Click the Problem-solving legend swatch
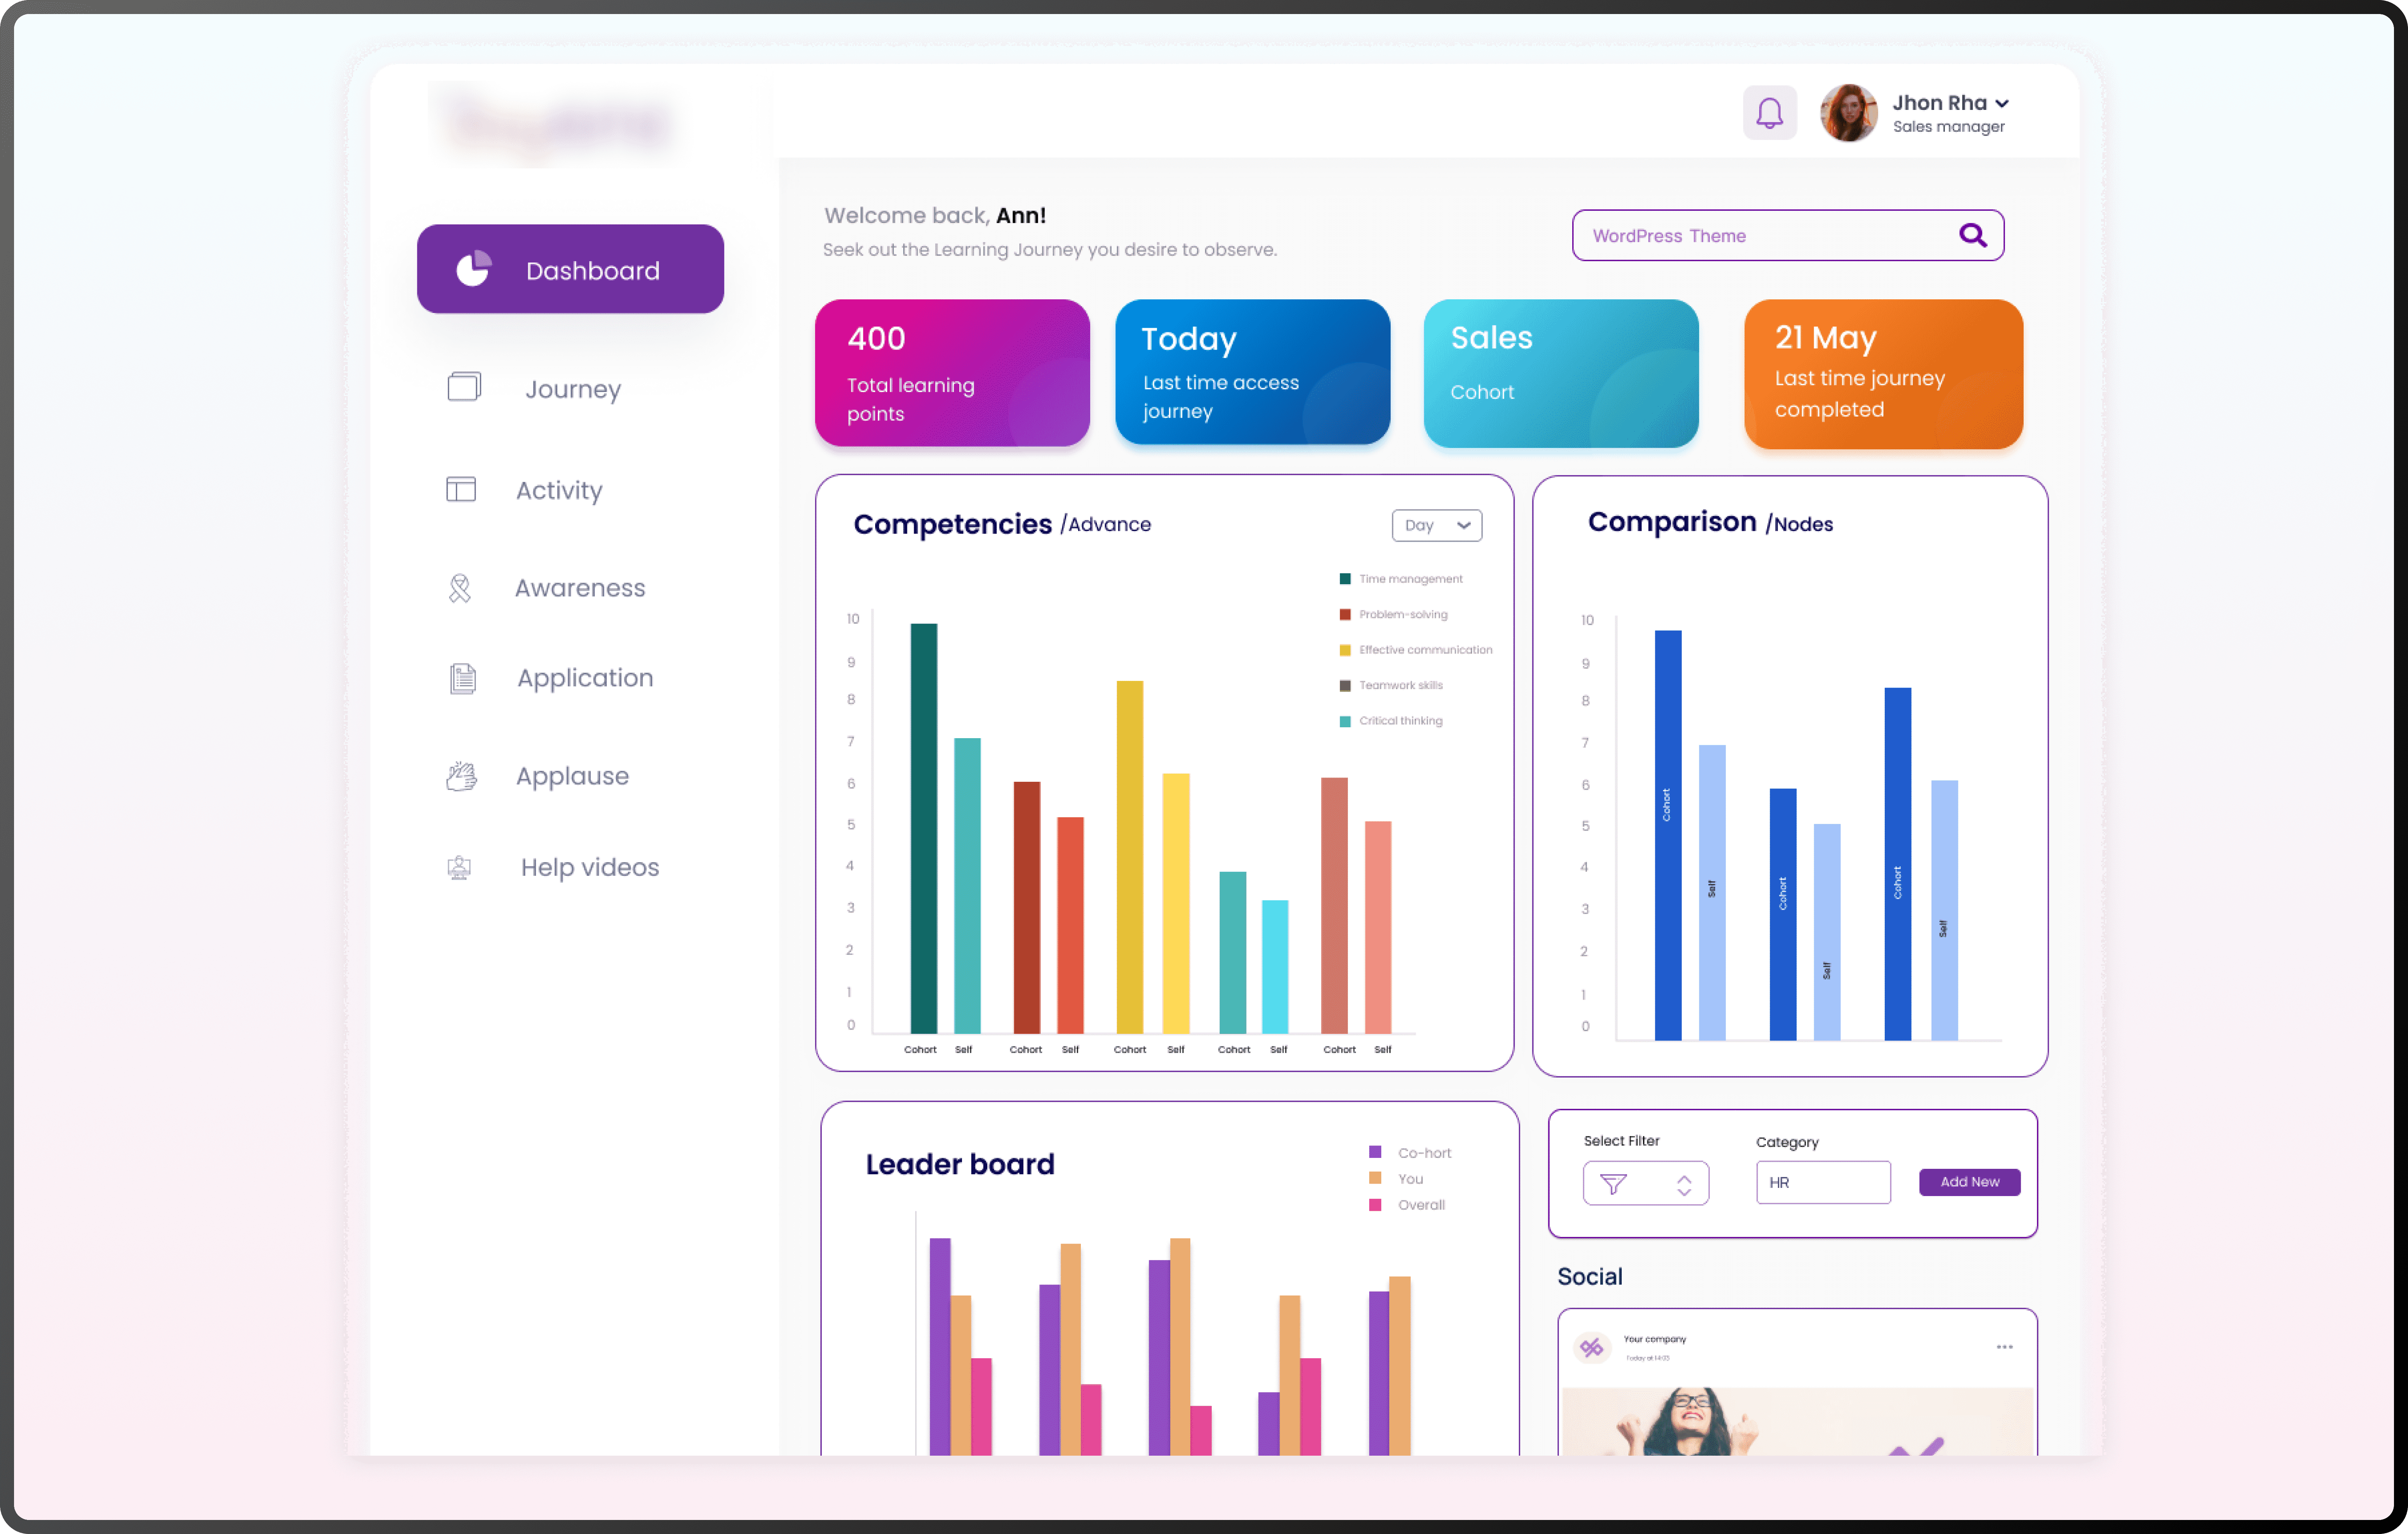2408x1534 pixels. pos(1345,615)
